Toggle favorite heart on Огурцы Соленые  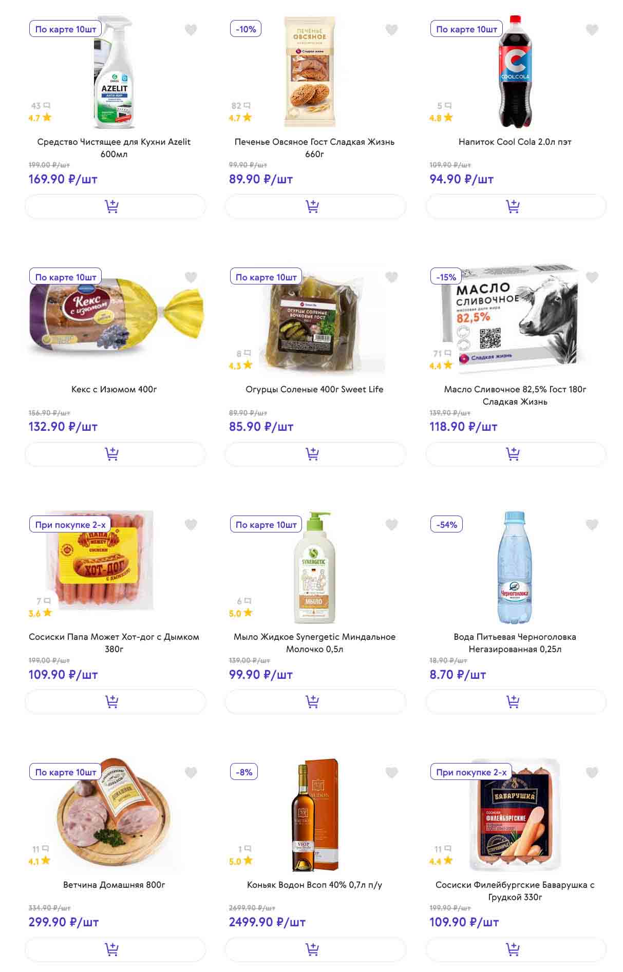point(391,277)
